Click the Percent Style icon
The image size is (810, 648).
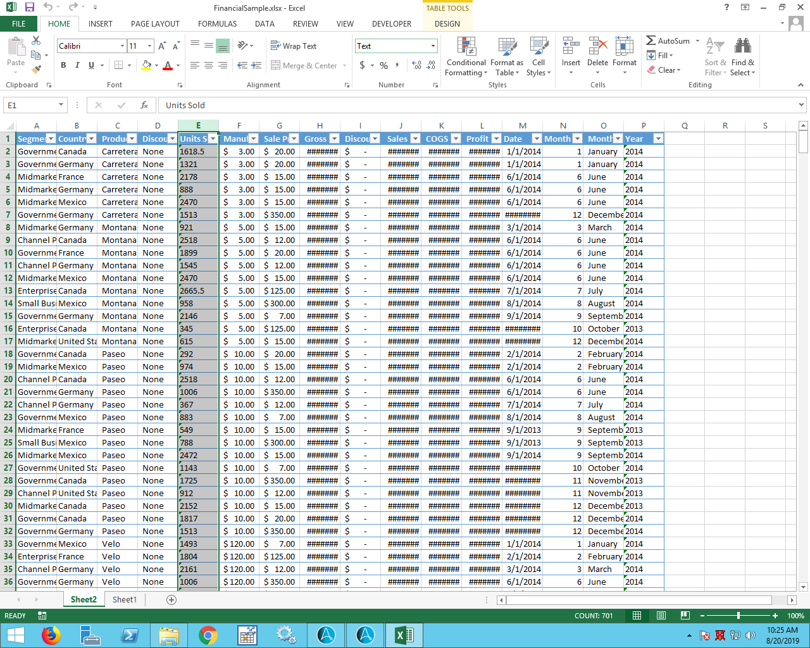tap(383, 65)
